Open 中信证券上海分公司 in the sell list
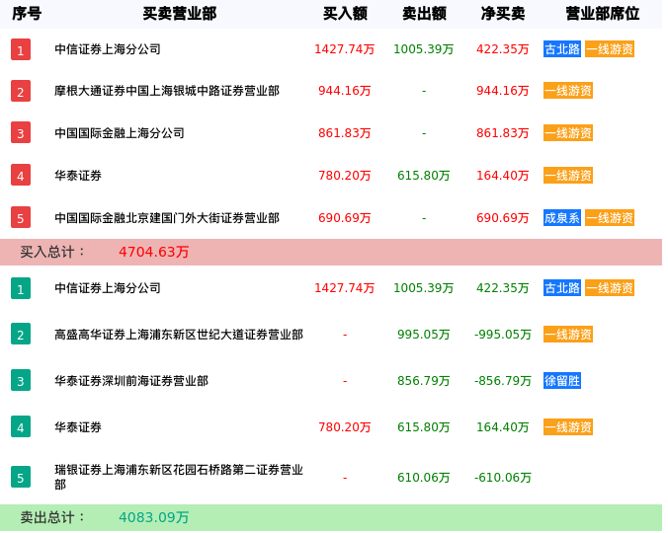The width and height of the screenshot is (668, 533). coord(108,288)
